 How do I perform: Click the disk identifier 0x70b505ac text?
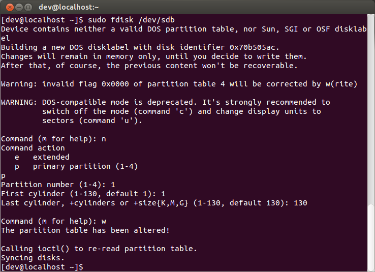pyautogui.click(x=254, y=47)
